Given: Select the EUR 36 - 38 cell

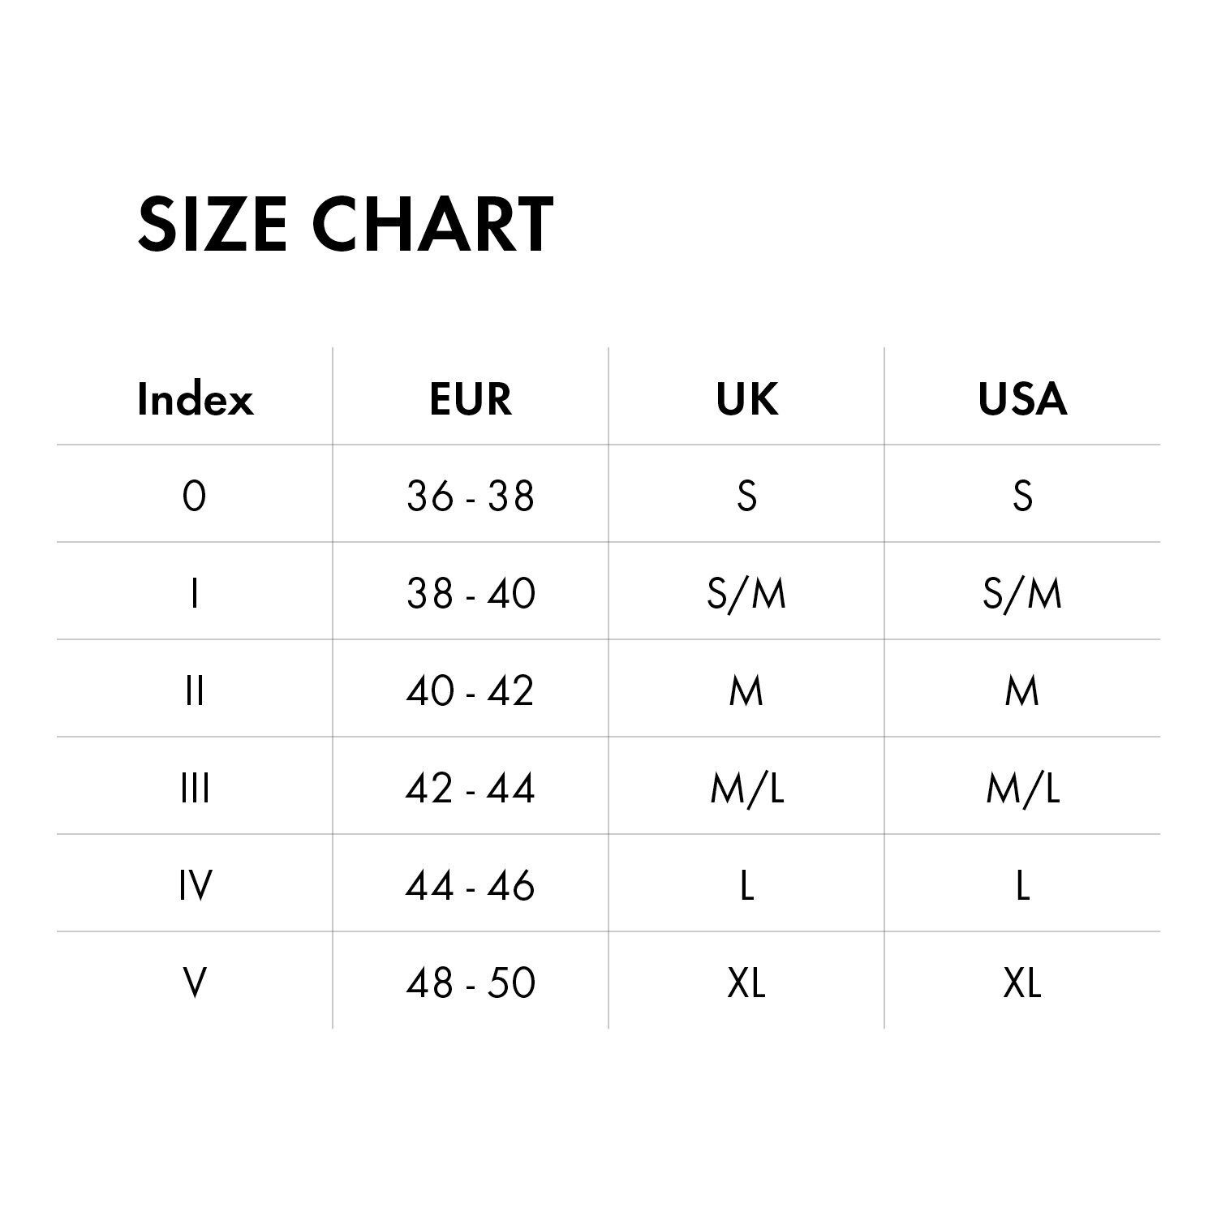Looking at the screenshot, I should point(471,495).
